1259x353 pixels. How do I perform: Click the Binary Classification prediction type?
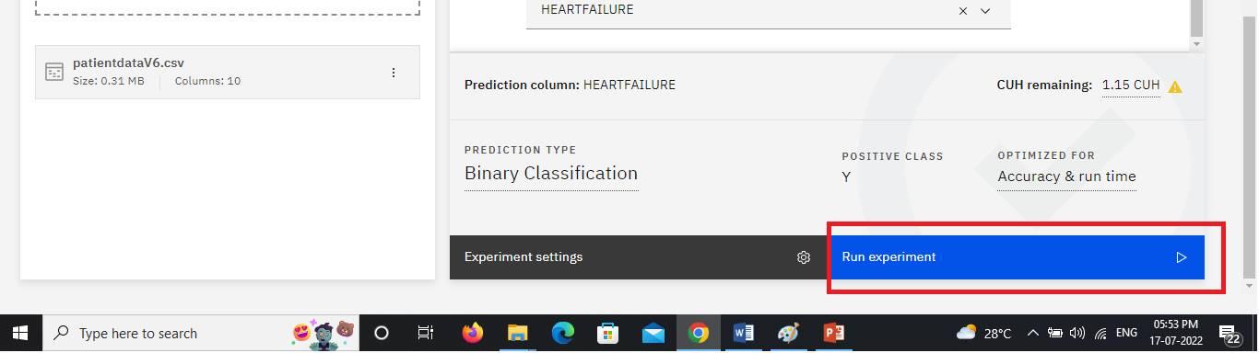551,174
